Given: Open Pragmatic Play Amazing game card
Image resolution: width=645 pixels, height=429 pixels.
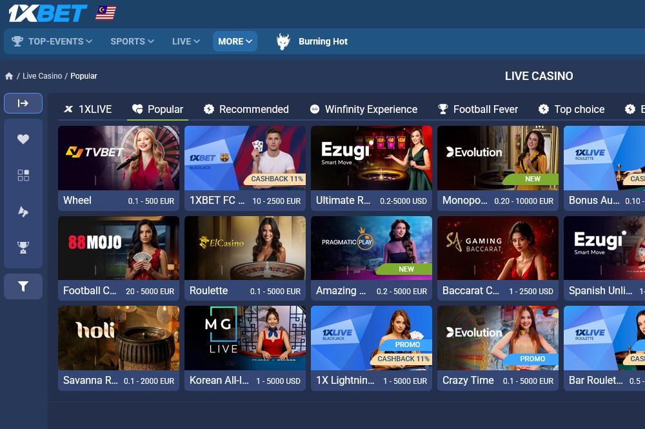Looking at the screenshot, I should pos(372,258).
